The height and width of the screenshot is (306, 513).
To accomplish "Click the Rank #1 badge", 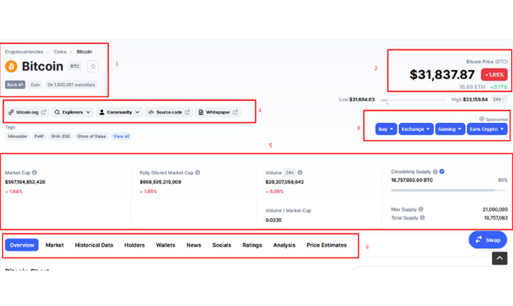I will (15, 85).
